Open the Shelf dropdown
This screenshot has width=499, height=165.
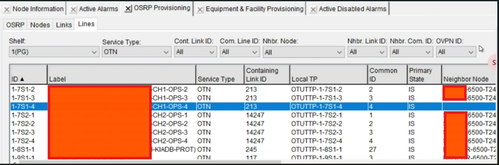point(54,52)
